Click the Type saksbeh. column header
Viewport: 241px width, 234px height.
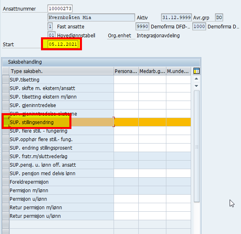pyautogui.click(x=62, y=71)
